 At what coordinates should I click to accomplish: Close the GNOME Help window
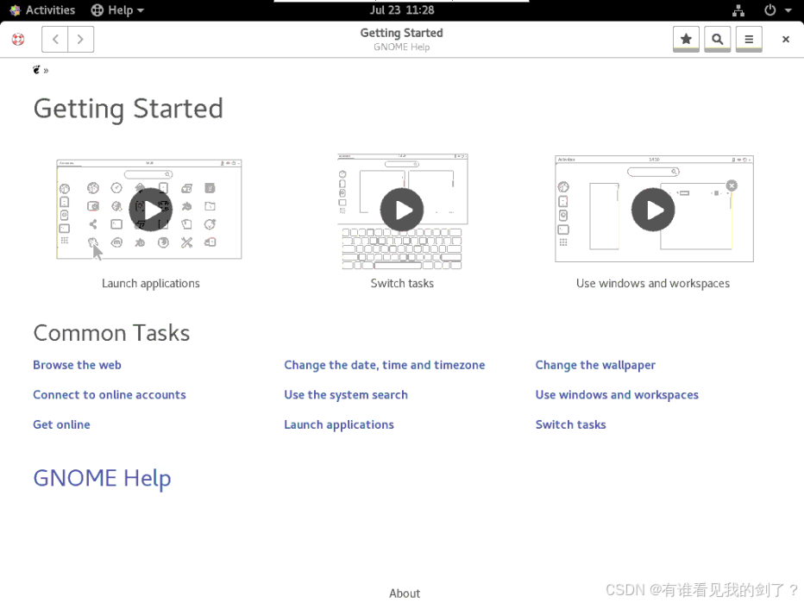click(x=786, y=40)
